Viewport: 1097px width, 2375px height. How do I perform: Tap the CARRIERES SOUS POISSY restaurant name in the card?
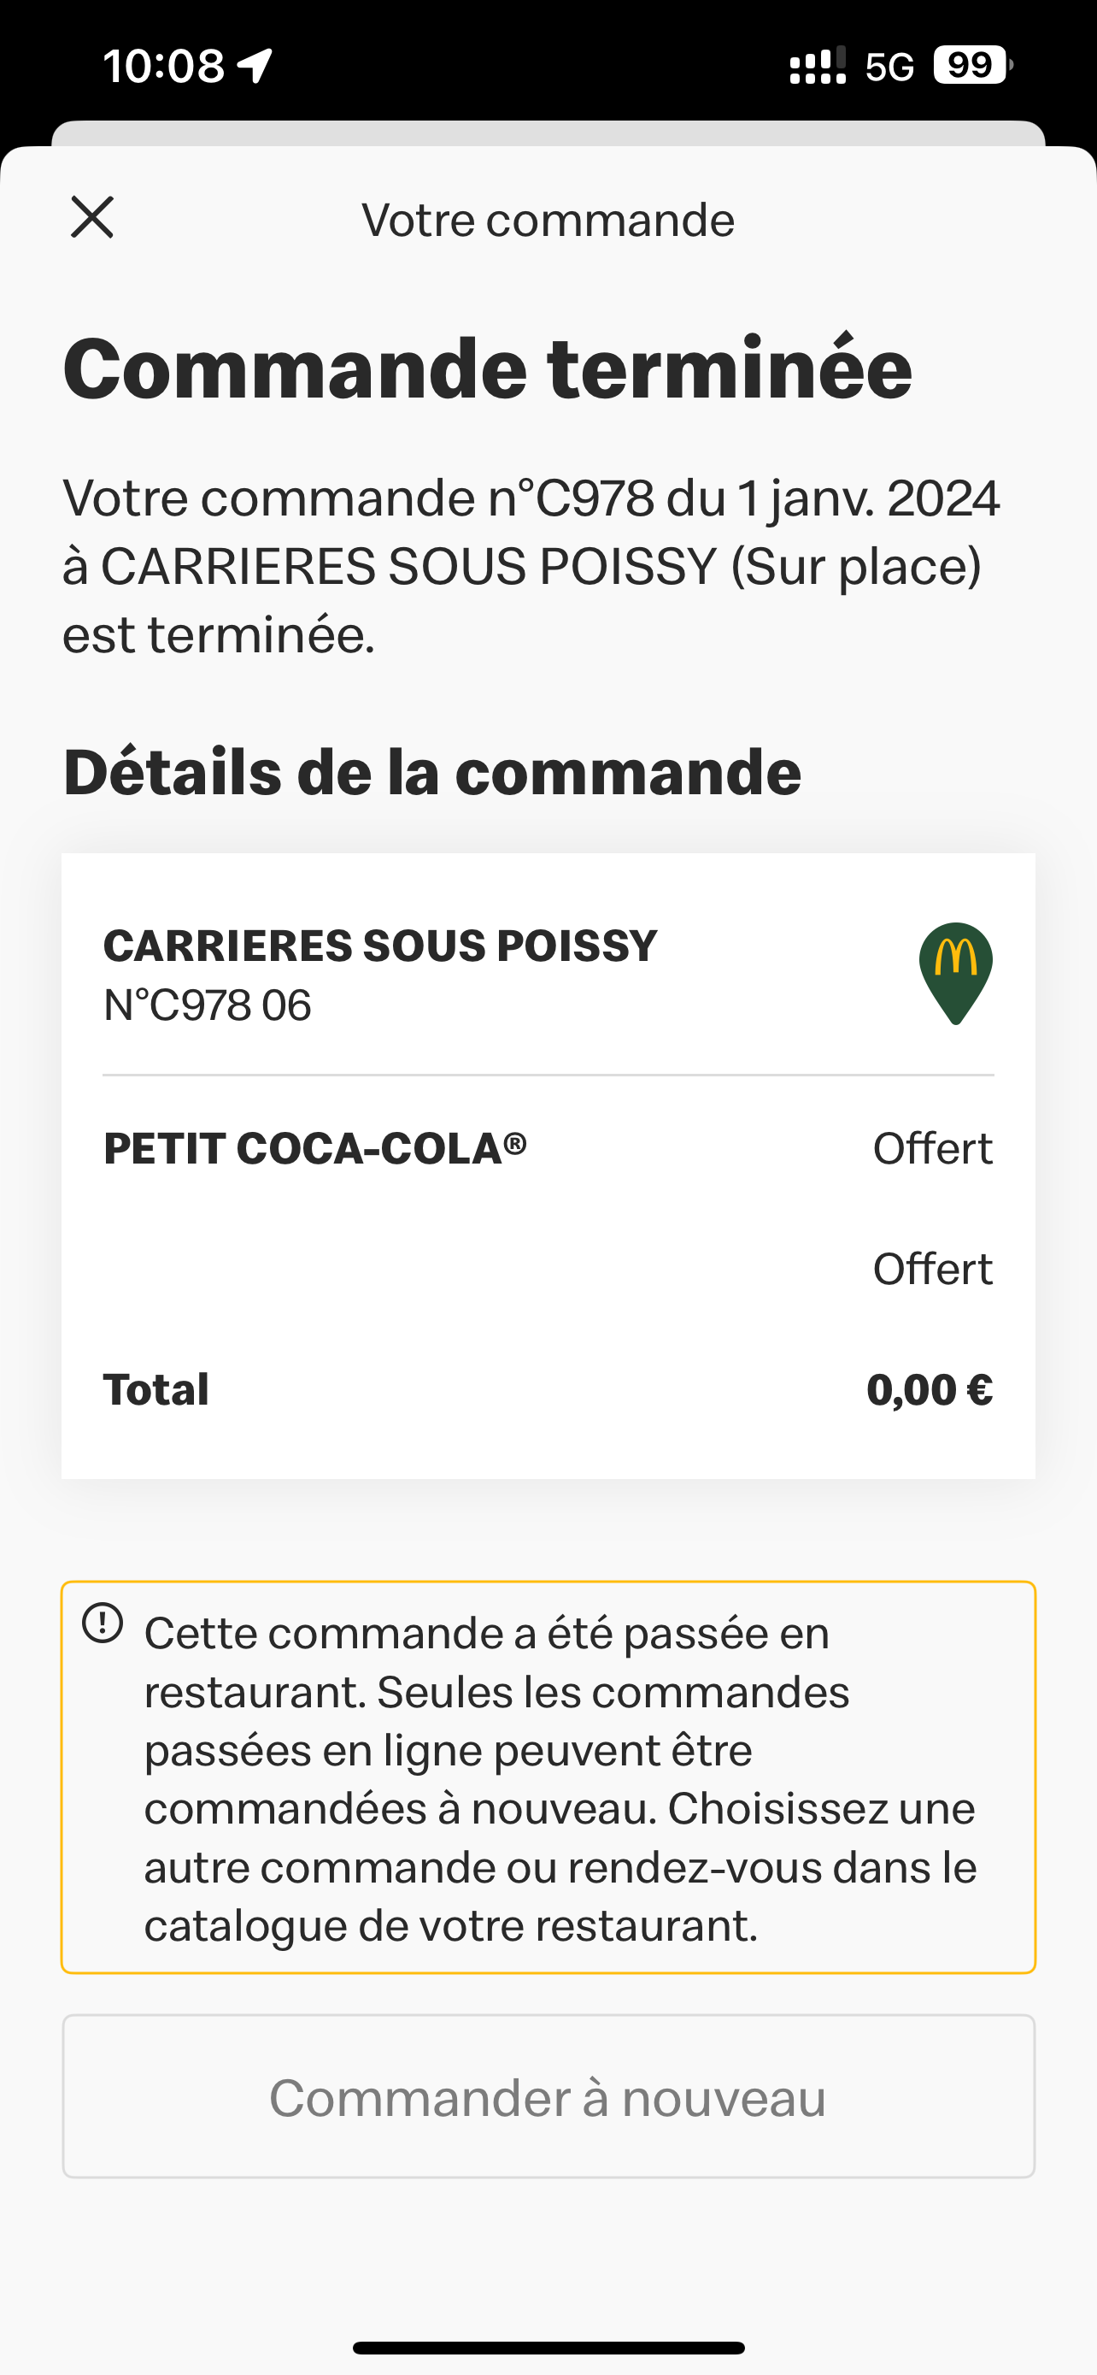click(x=379, y=946)
